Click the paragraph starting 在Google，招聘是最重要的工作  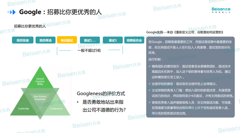[x=190, y=47]
